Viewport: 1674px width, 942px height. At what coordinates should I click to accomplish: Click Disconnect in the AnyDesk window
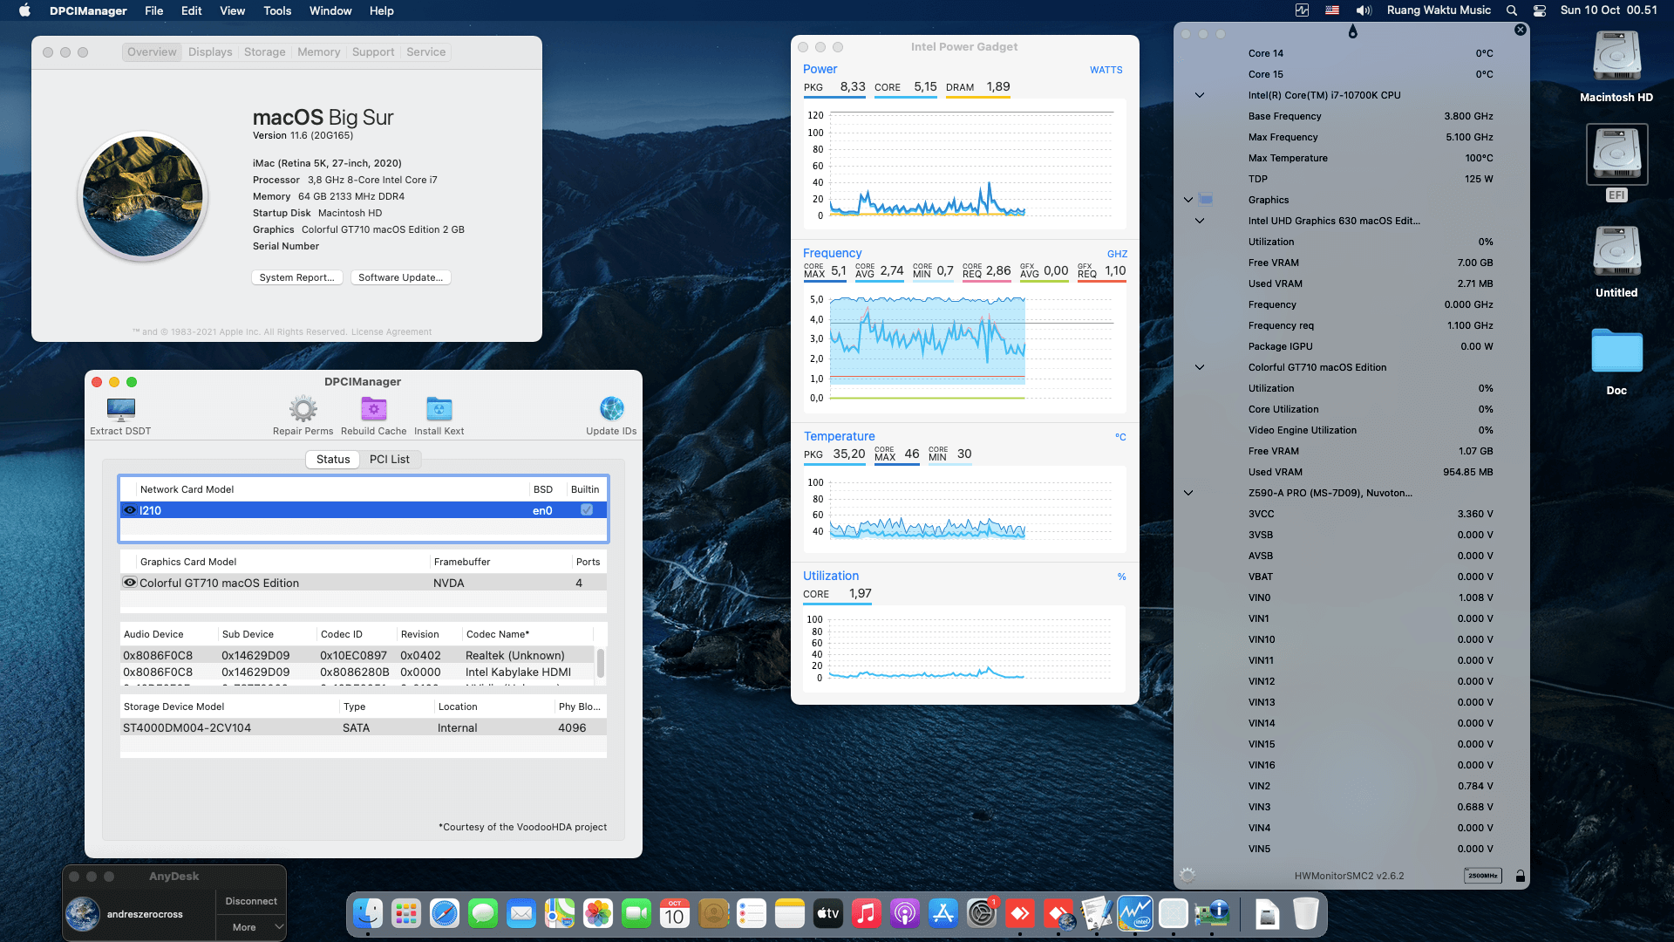pyautogui.click(x=250, y=901)
